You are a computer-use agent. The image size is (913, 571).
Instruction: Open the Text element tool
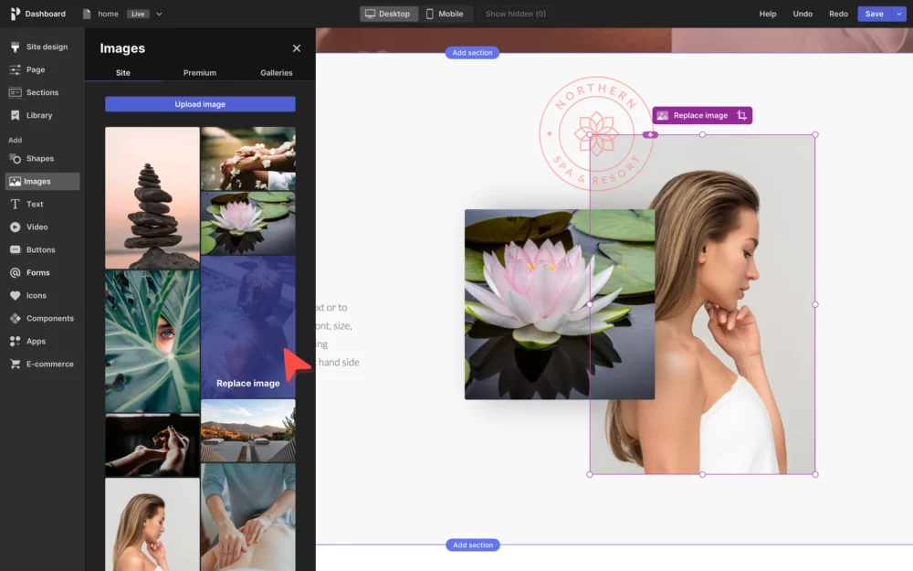pos(26,205)
